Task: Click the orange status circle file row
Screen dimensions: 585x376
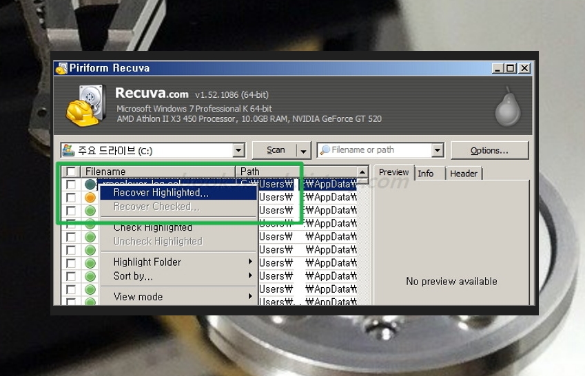Action: click(x=90, y=198)
